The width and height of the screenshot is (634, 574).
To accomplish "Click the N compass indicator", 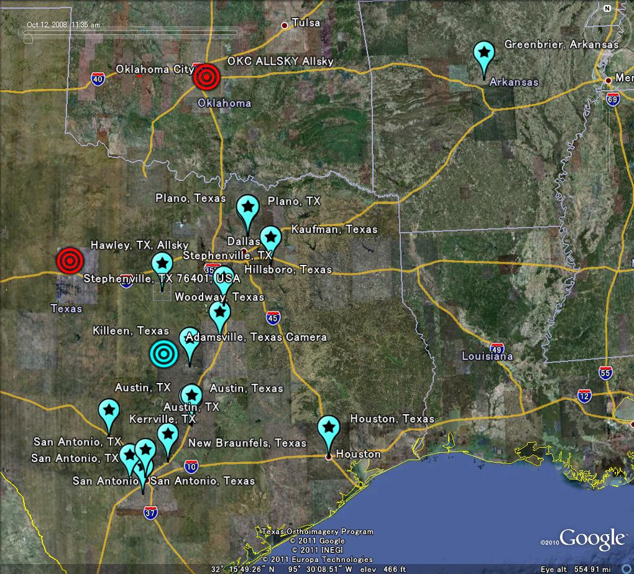I will click(x=607, y=9).
